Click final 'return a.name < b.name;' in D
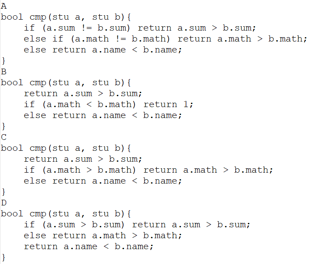 (x=88, y=247)
